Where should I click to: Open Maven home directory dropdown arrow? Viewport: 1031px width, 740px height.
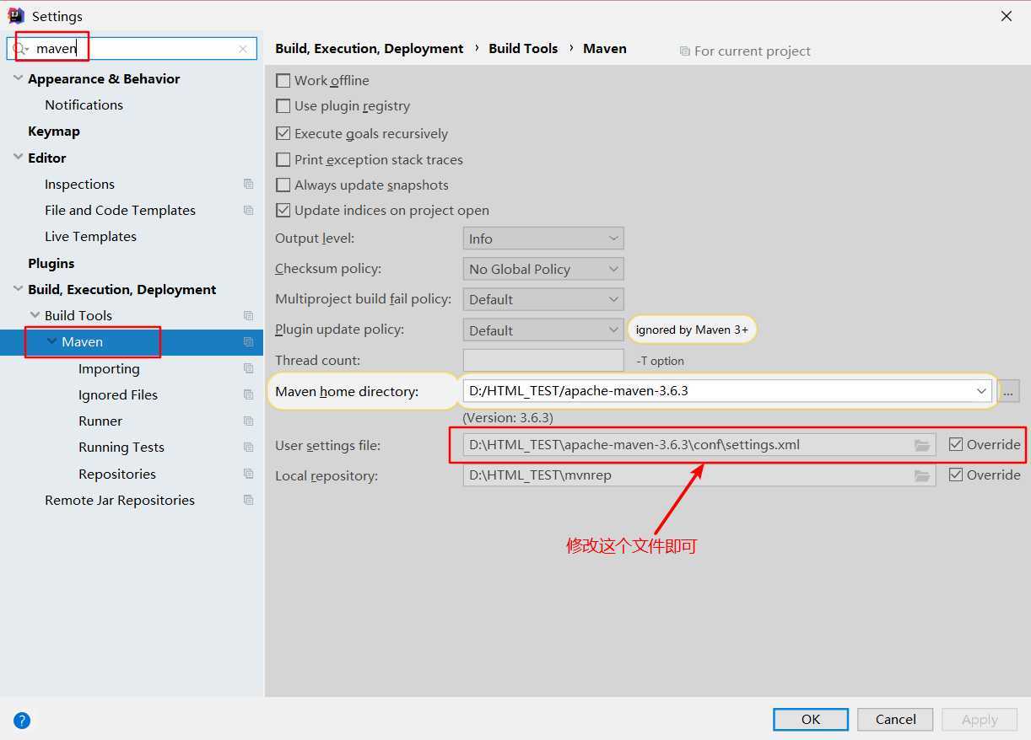tap(981, 391)
